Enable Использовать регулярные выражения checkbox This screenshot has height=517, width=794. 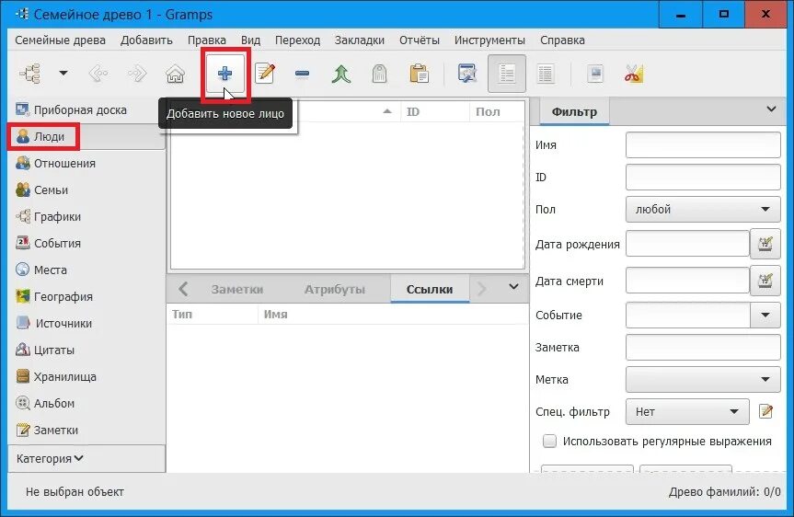pos(549,441)
